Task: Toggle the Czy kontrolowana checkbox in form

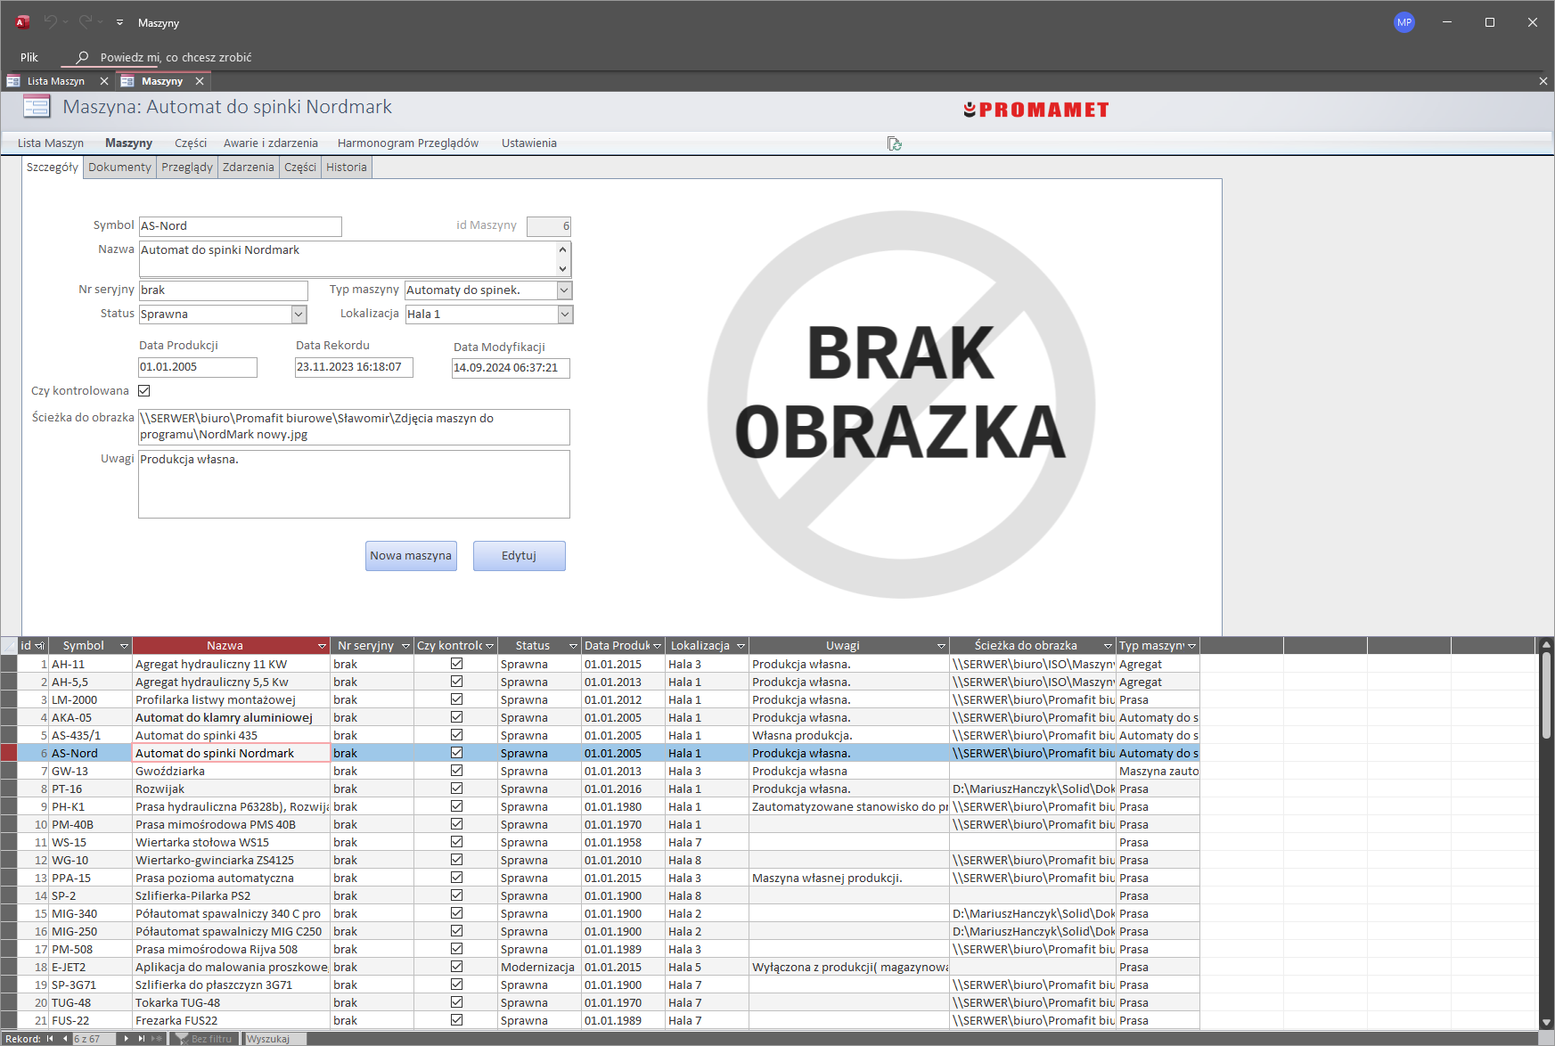Action: pos(144,390)
